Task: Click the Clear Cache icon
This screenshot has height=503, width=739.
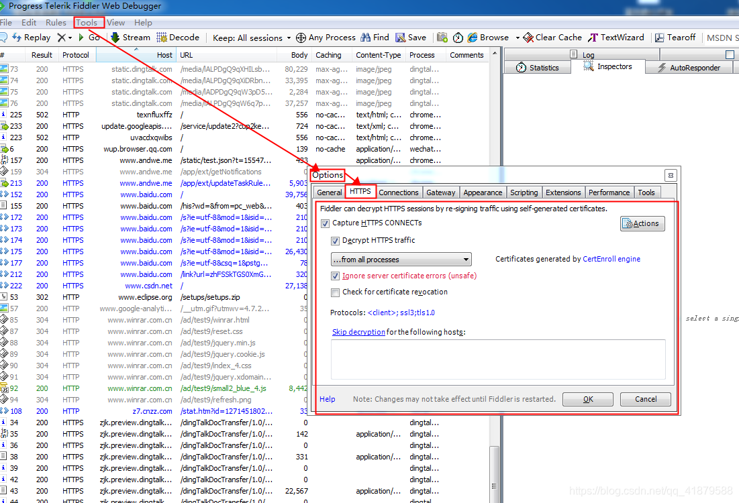Action: [x=528, y=38]
